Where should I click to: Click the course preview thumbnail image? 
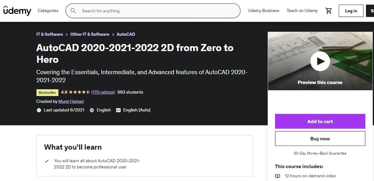tap(320, 61)
